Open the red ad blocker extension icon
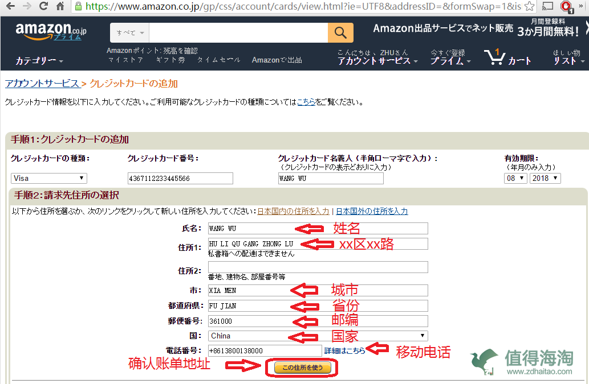Image resolution: width=589 pixels, height=384 pixels. pyautogui.click(x=566, y=6)
